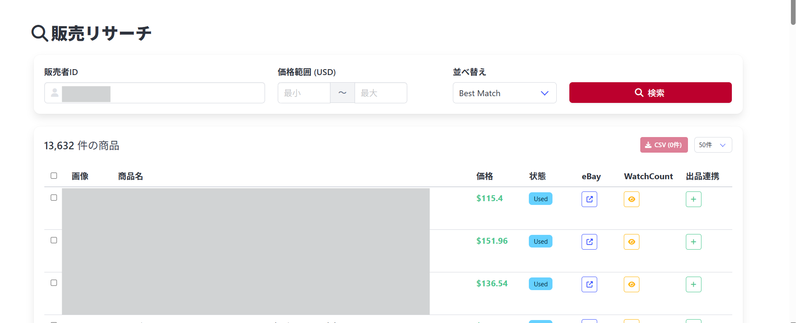Expand the Best Match sort dropdown
Image resolution: width=796 pixels, height=323 pixels.
504,93
